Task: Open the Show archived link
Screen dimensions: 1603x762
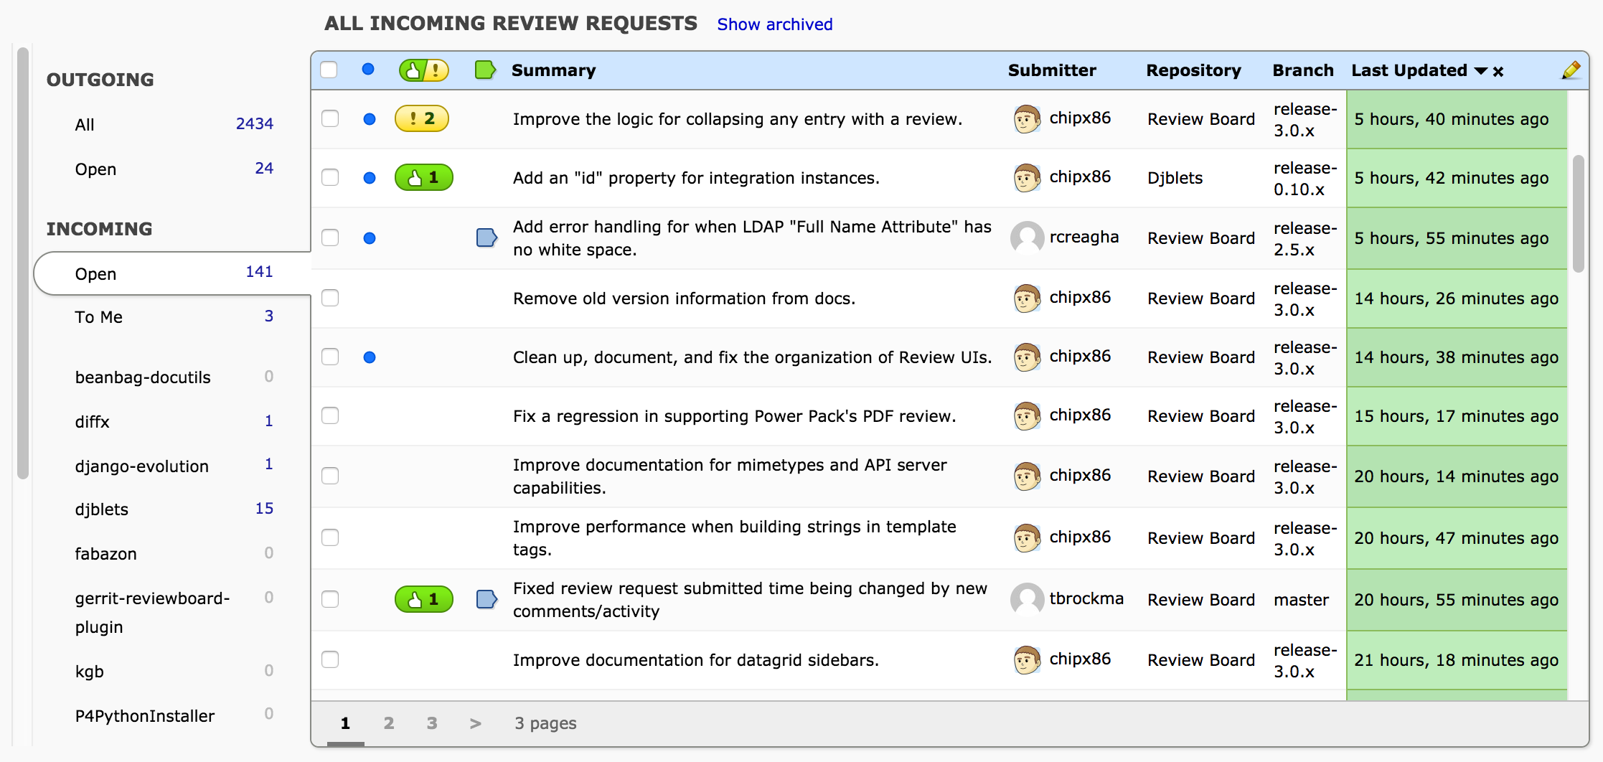Action: coord(774,24)
